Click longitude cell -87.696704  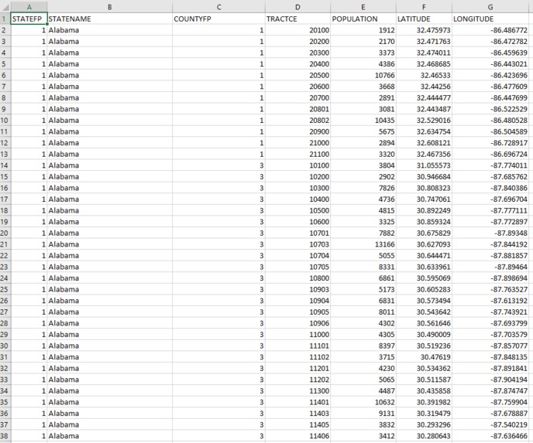click(x=490, y=199)
